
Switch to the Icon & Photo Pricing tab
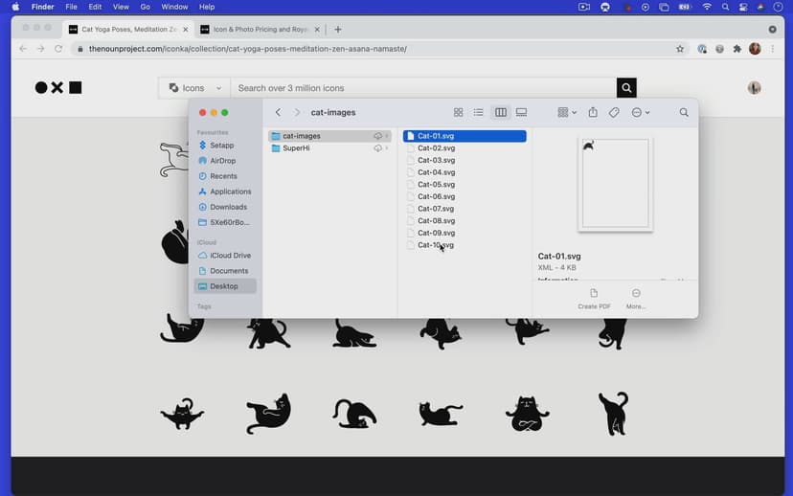[255, 30]
